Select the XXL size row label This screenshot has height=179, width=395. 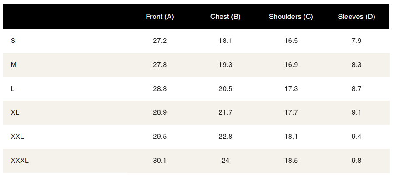pyautogui.click(x=17, y=137)
